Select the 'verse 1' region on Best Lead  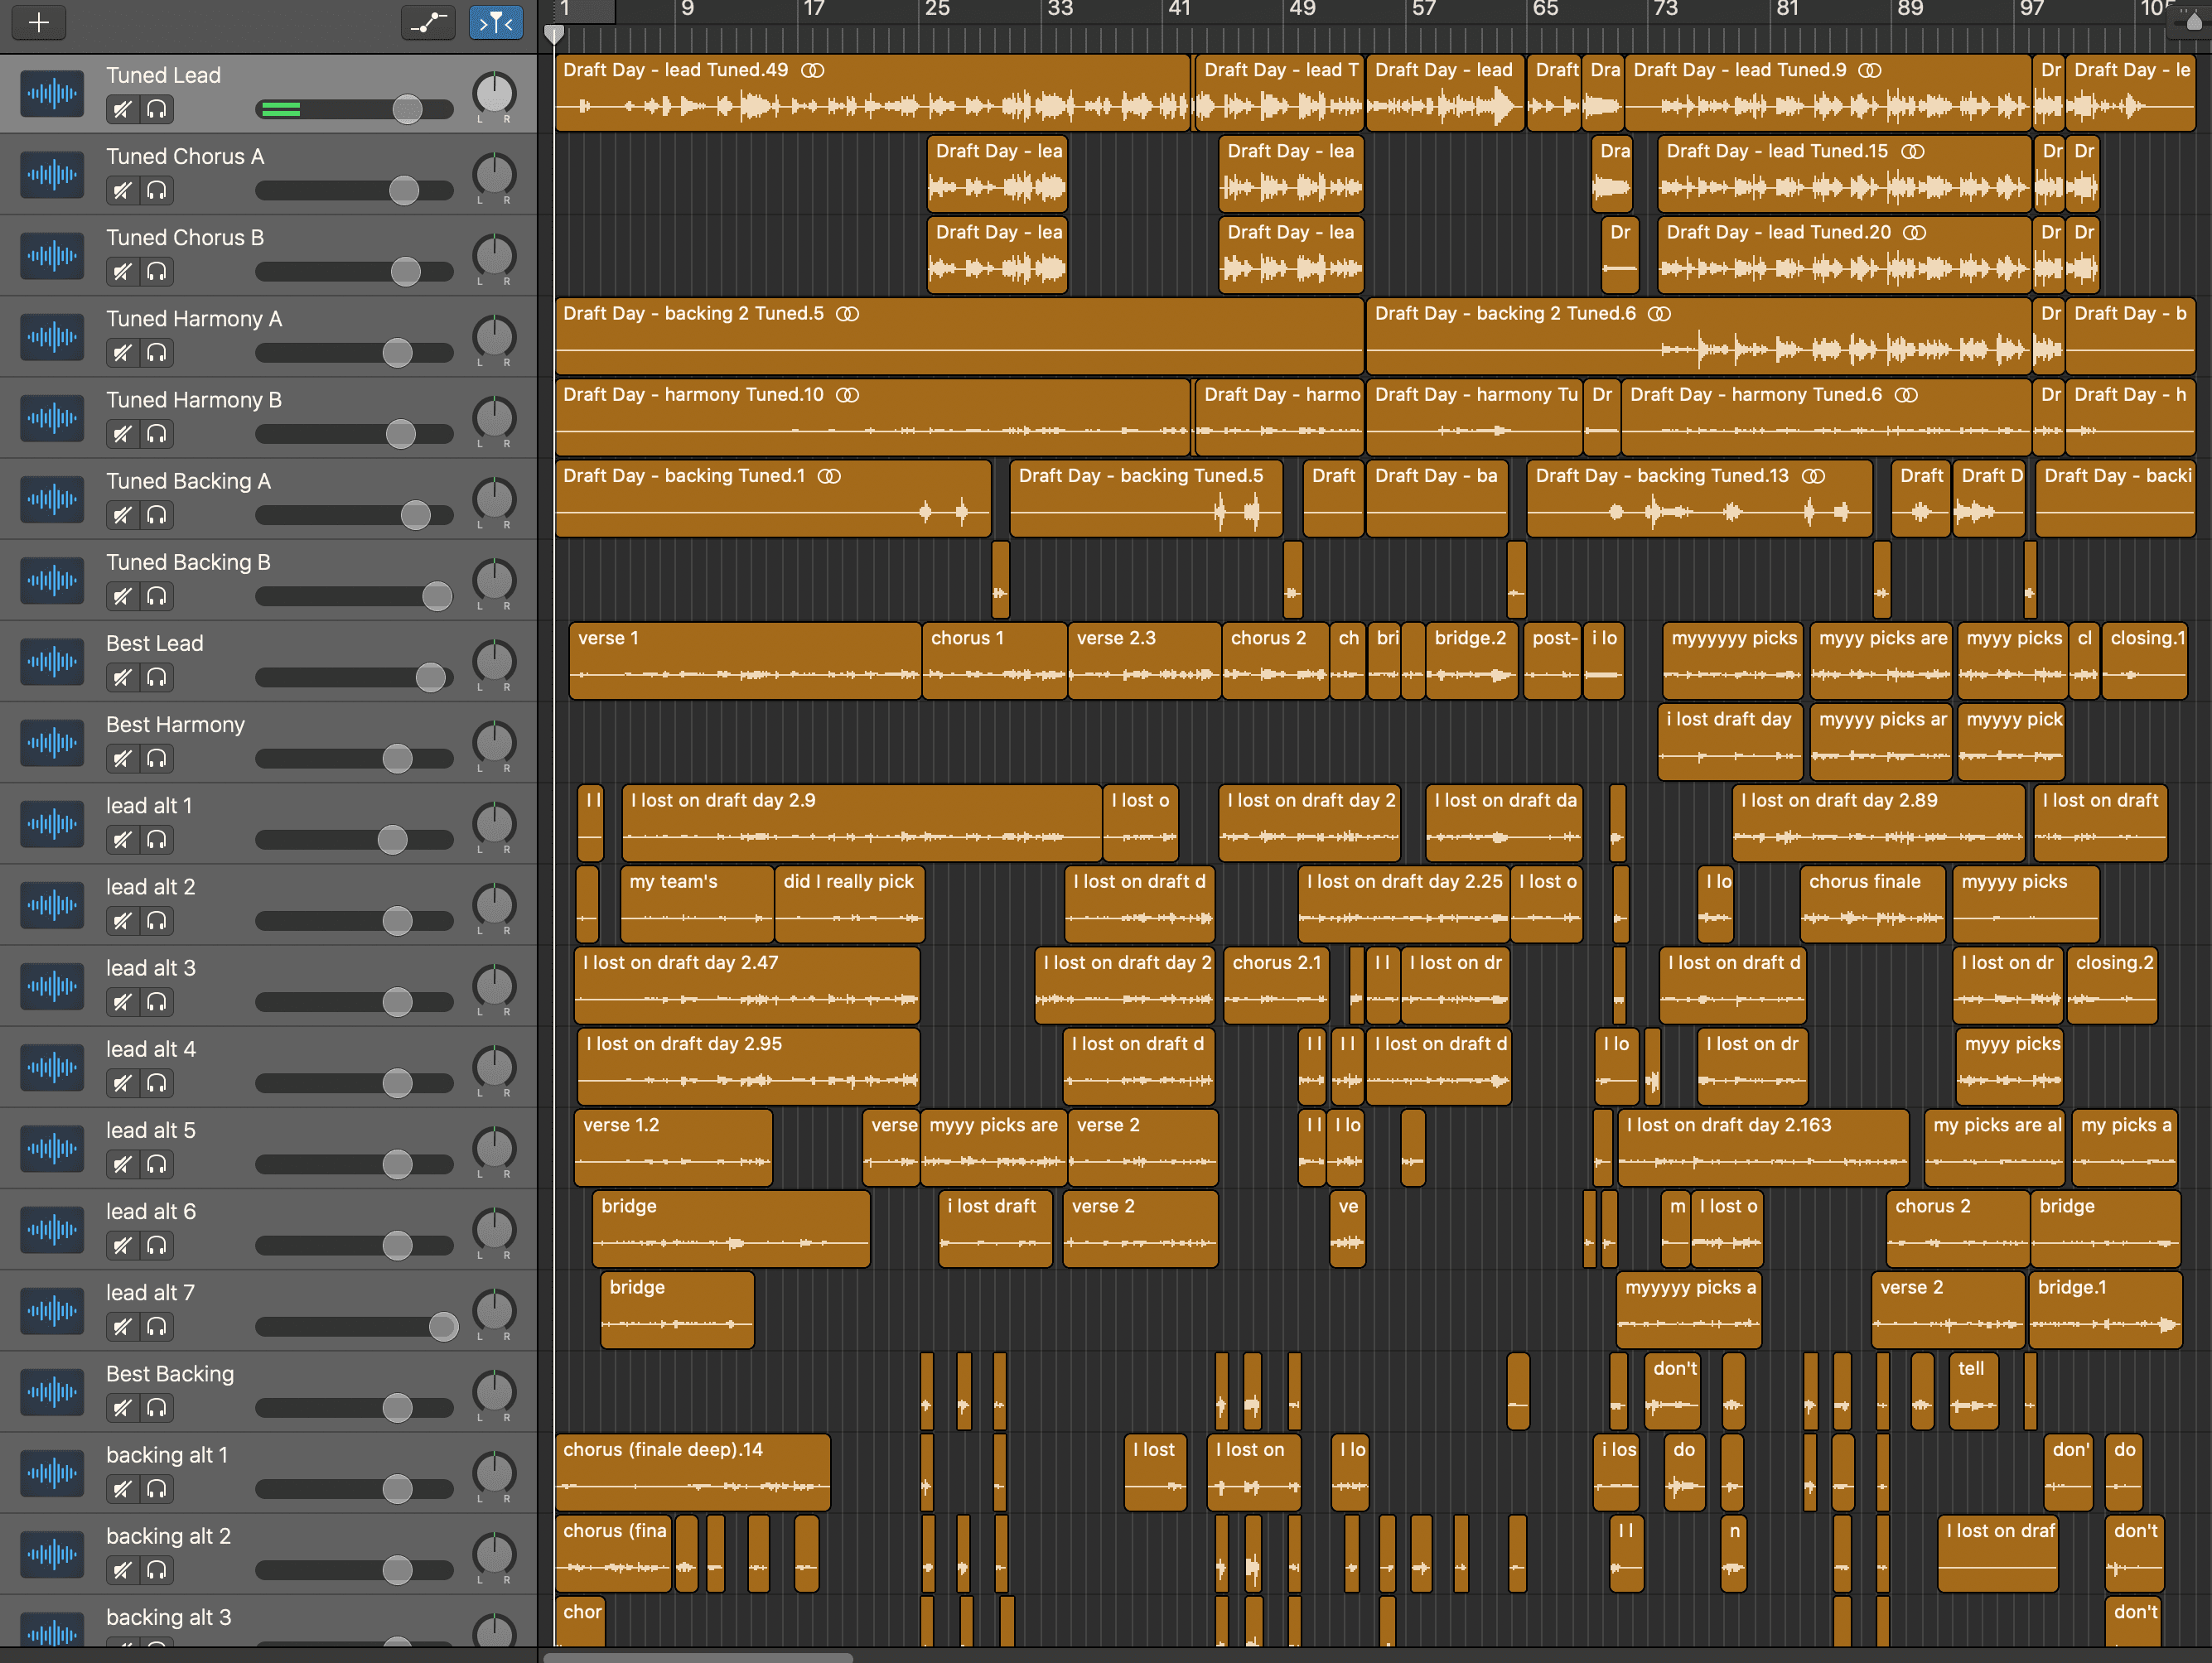tap(745, 662)
